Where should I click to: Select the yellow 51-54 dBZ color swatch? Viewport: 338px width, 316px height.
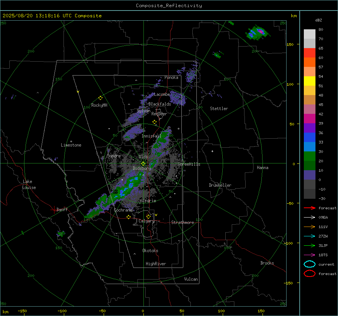tap(309, 81)
